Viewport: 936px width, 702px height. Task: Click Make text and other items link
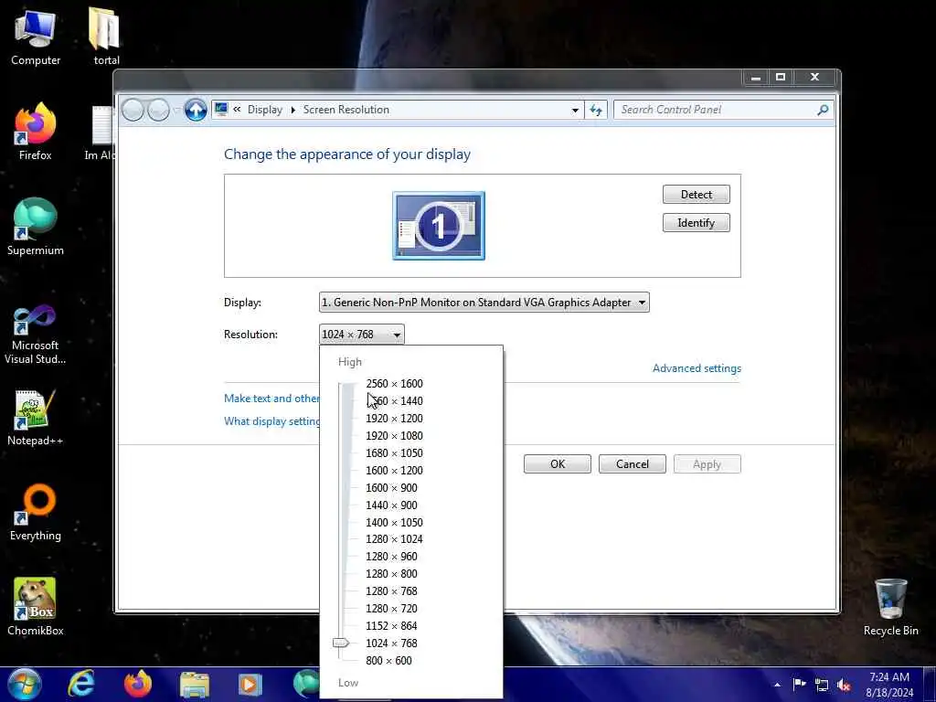point(271,399)
